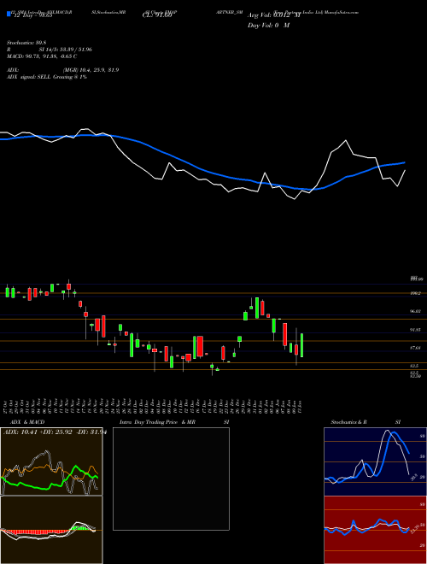Click the 'Stochastics: 30.8' readout
Image resolution: width=427 pixels, height=564 pixels.
click(25, 43)
